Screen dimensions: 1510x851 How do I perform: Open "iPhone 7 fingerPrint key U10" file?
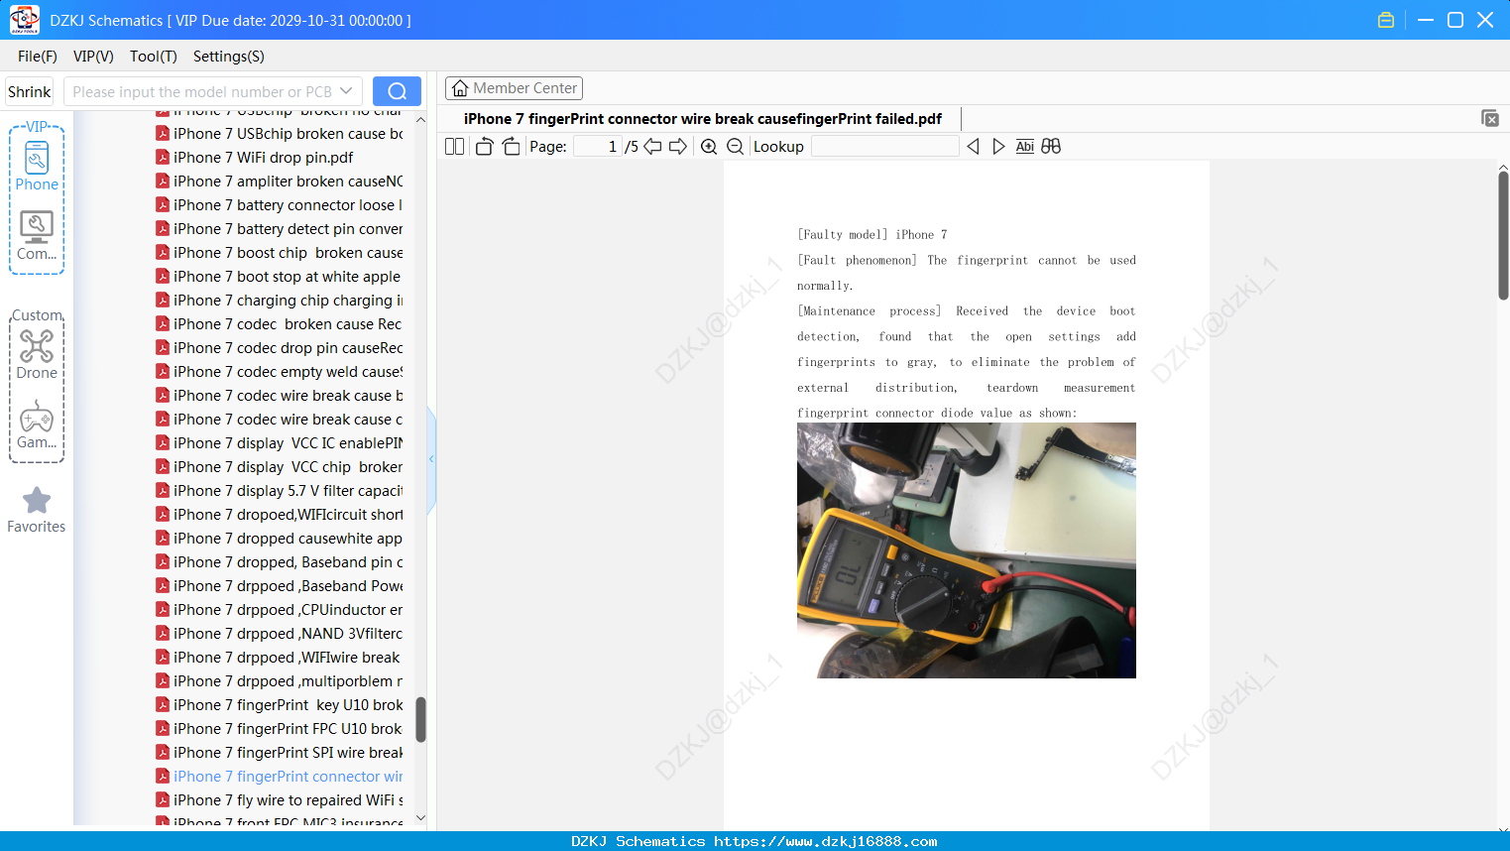[280, 705]
